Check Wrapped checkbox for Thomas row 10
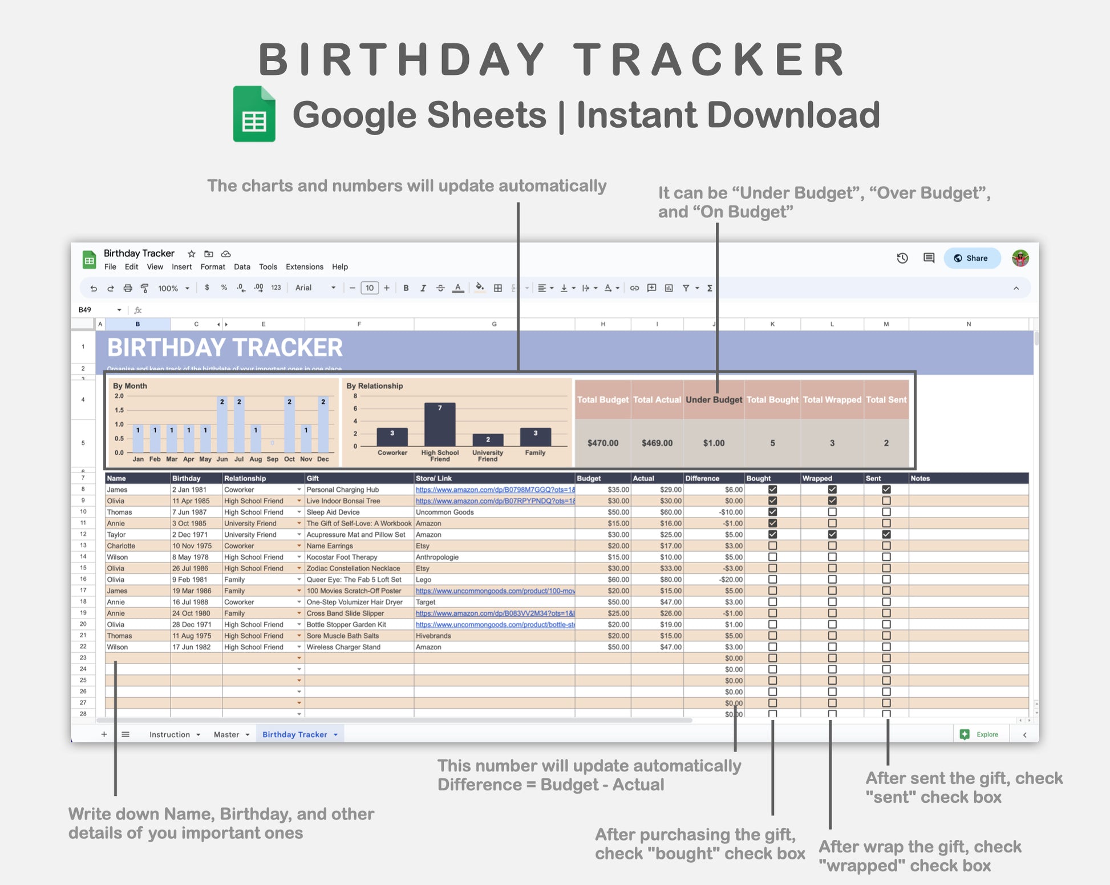 coord(832,512)
